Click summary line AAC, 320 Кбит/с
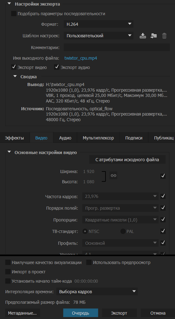Screen dimensions: 175x319 click(78, 101)
